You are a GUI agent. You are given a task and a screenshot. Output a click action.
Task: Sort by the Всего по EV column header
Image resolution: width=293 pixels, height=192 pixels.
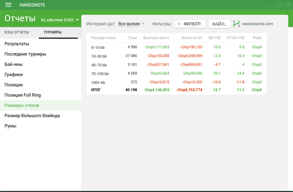[x=192, y=38]
